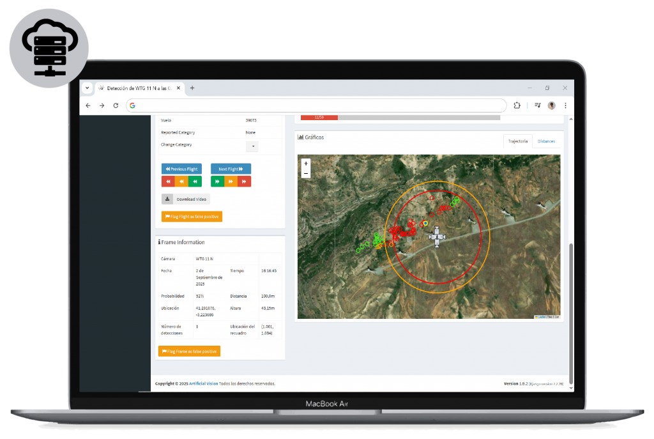Open a new browser tab
Screen dimensions: 654x439
click(x=192, y=88)
